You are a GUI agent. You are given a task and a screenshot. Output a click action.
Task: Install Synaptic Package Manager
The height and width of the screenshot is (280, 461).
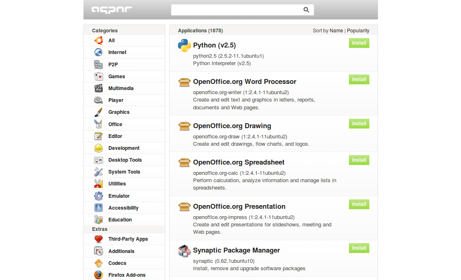[359, 248]
